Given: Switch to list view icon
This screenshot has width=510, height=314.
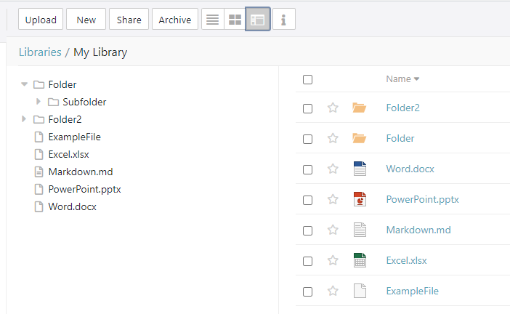Looking at the screenshot, I should (x=212, y=20).
